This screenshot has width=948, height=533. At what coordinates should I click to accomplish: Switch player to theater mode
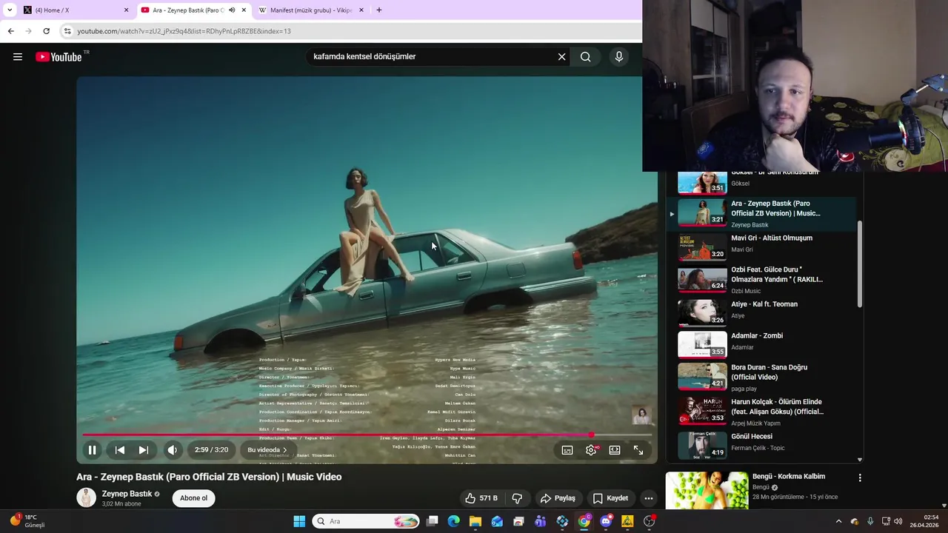(615, 450)
